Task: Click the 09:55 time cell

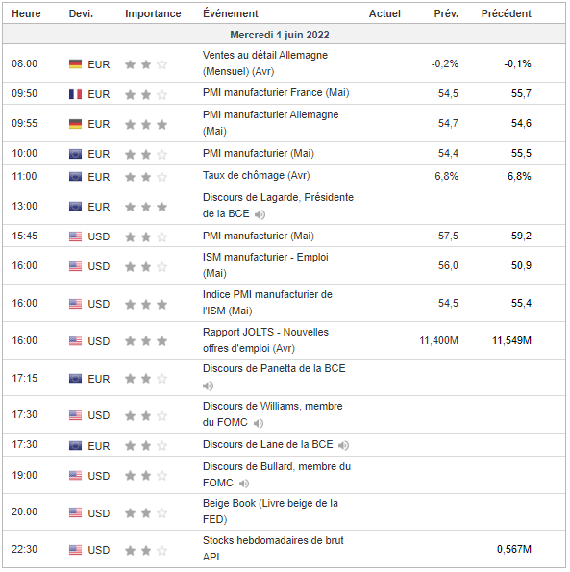Action: [x=24, y=124]
